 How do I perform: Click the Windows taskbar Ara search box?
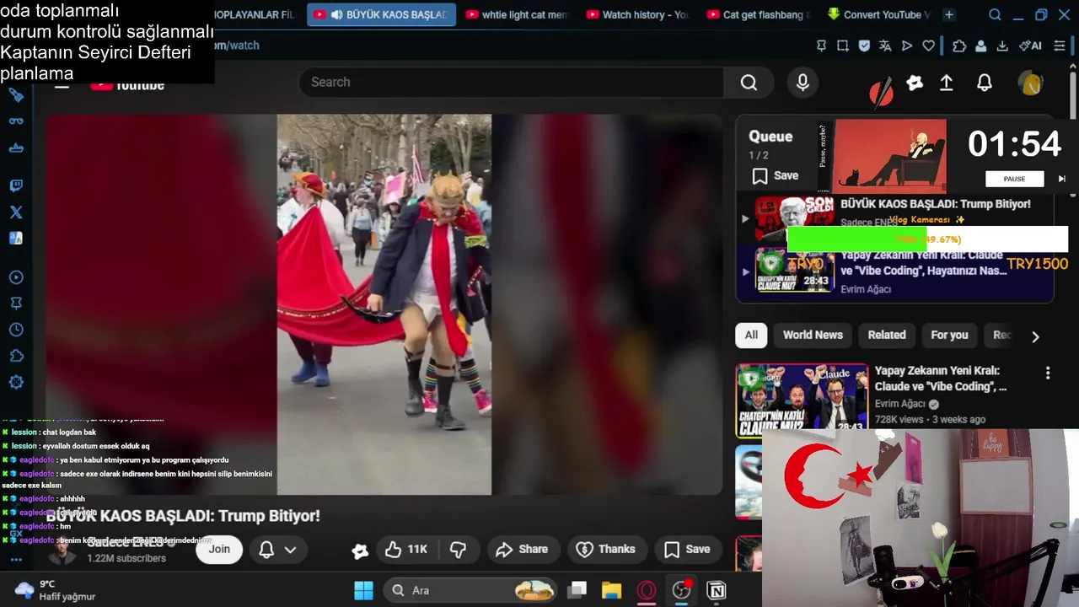471,590
